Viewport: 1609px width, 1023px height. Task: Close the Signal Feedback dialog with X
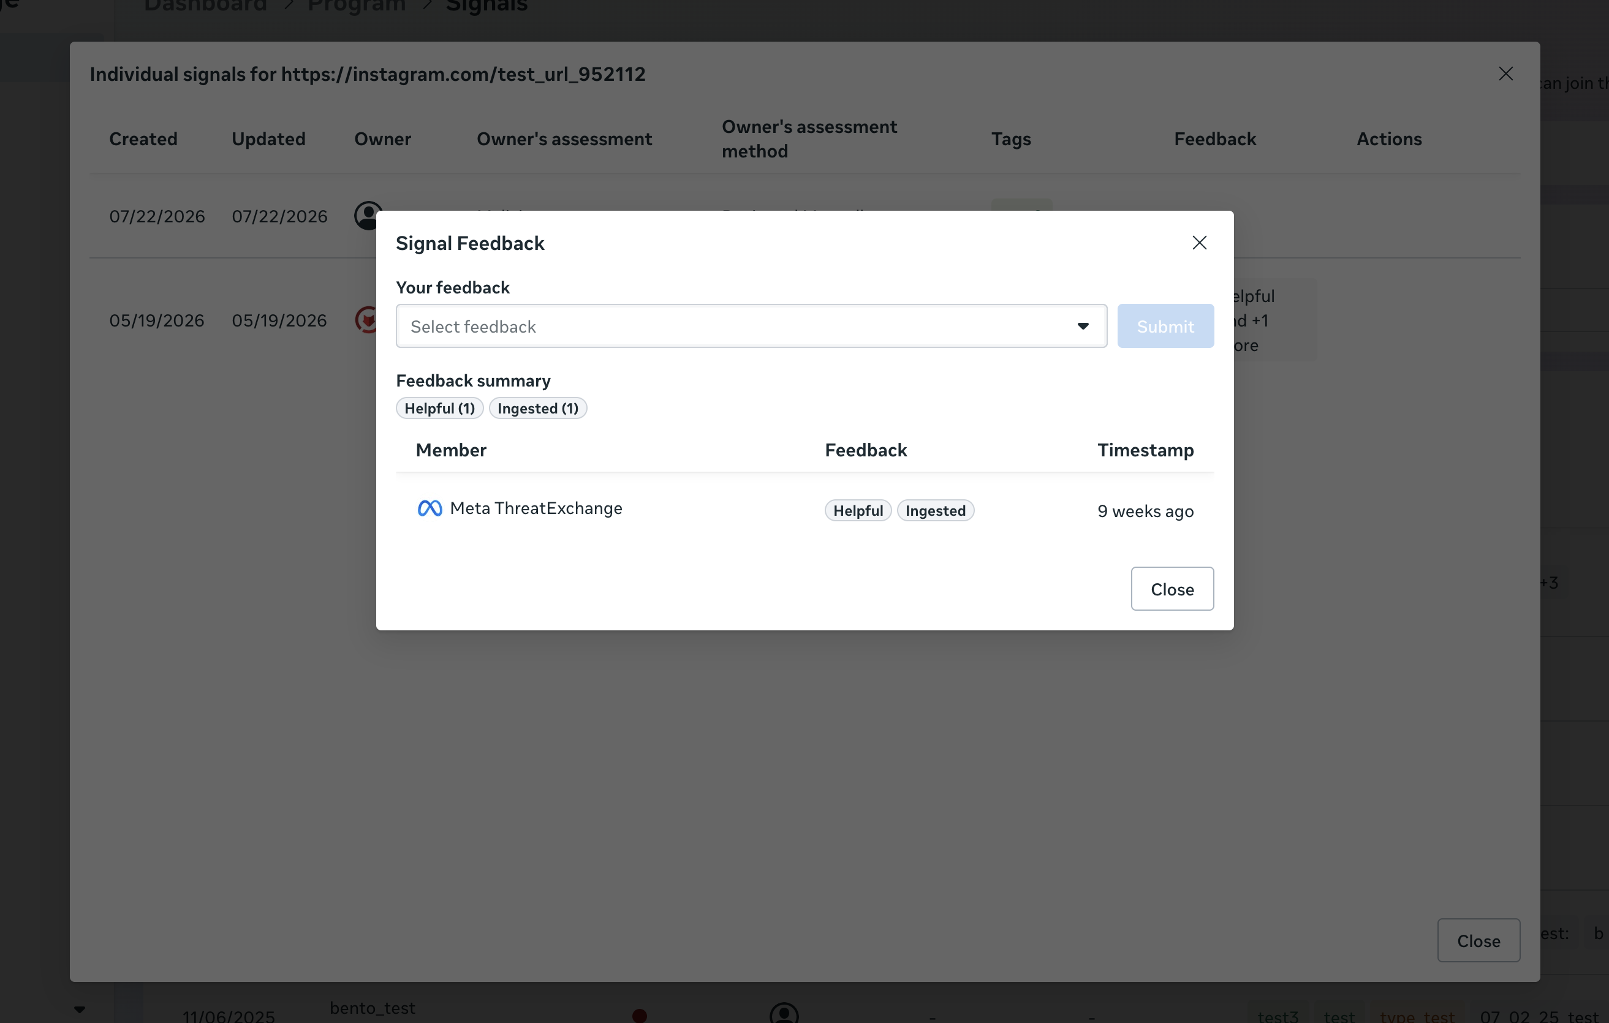click(1200, 243)
